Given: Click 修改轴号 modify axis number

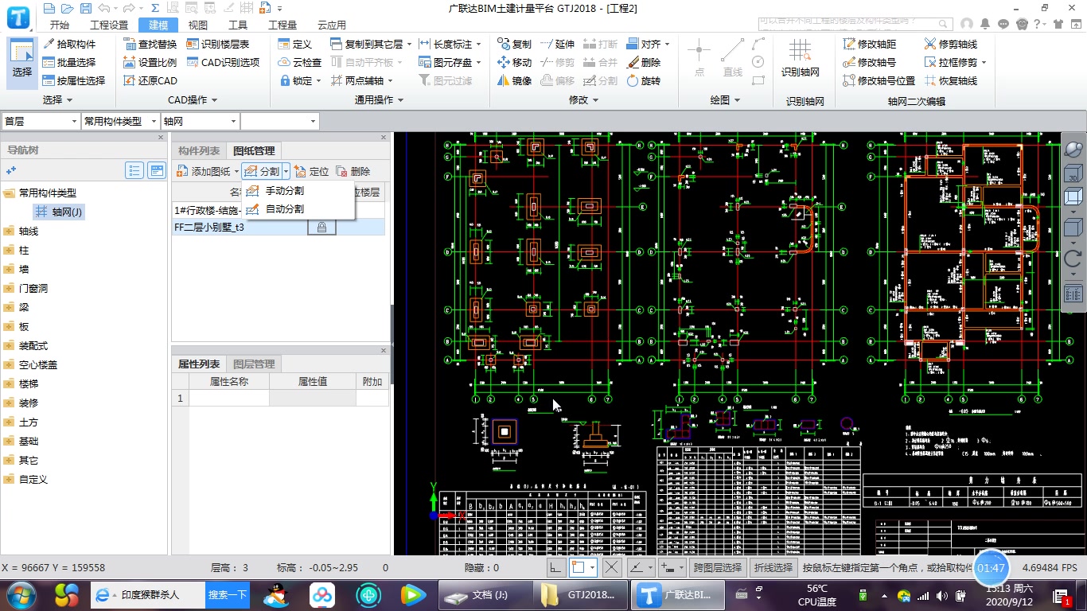Looking at the screenshot, I should click(870, 63).
